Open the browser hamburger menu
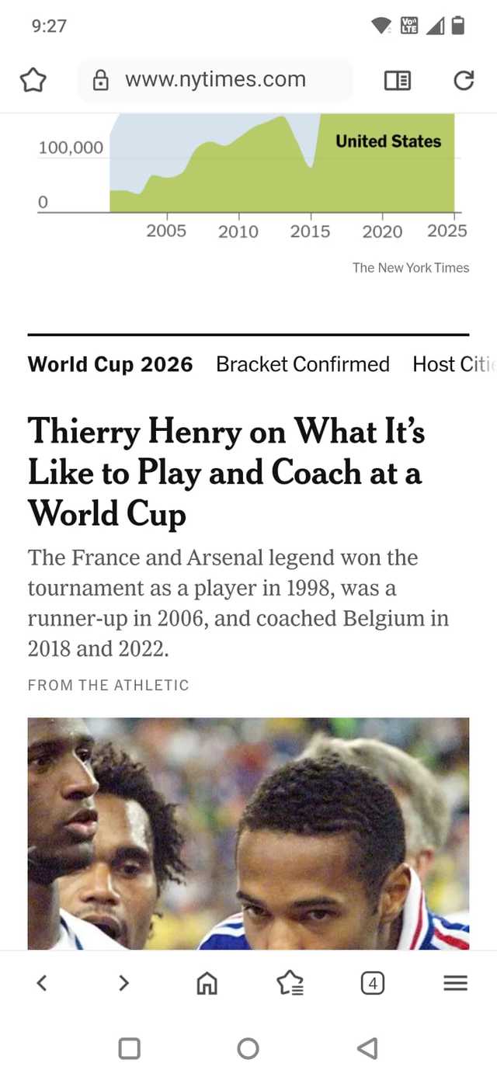The width and height of the screenshot is (497, 1077). pyautogui.click(x=455, y=983)
